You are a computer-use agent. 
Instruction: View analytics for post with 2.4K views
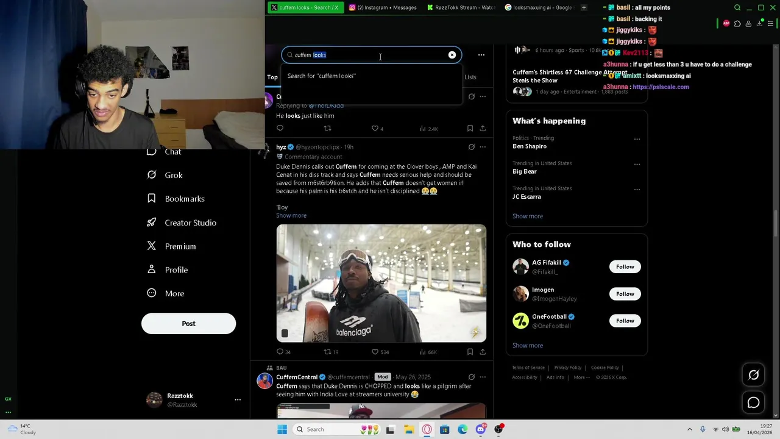pos(429,129)
